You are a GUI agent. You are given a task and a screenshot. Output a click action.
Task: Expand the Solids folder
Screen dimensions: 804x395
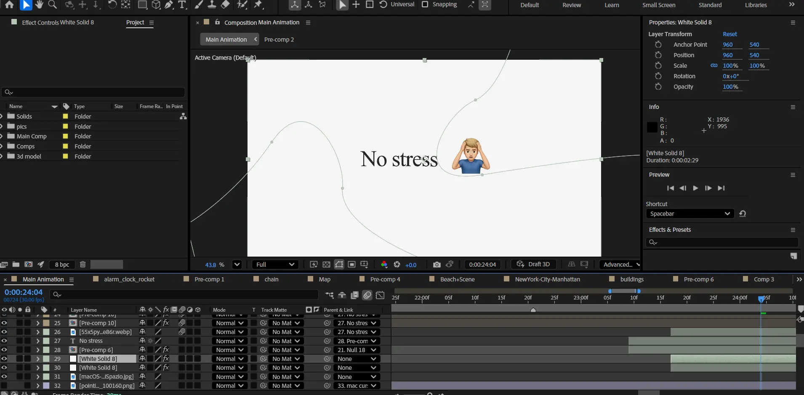(2, 117)
